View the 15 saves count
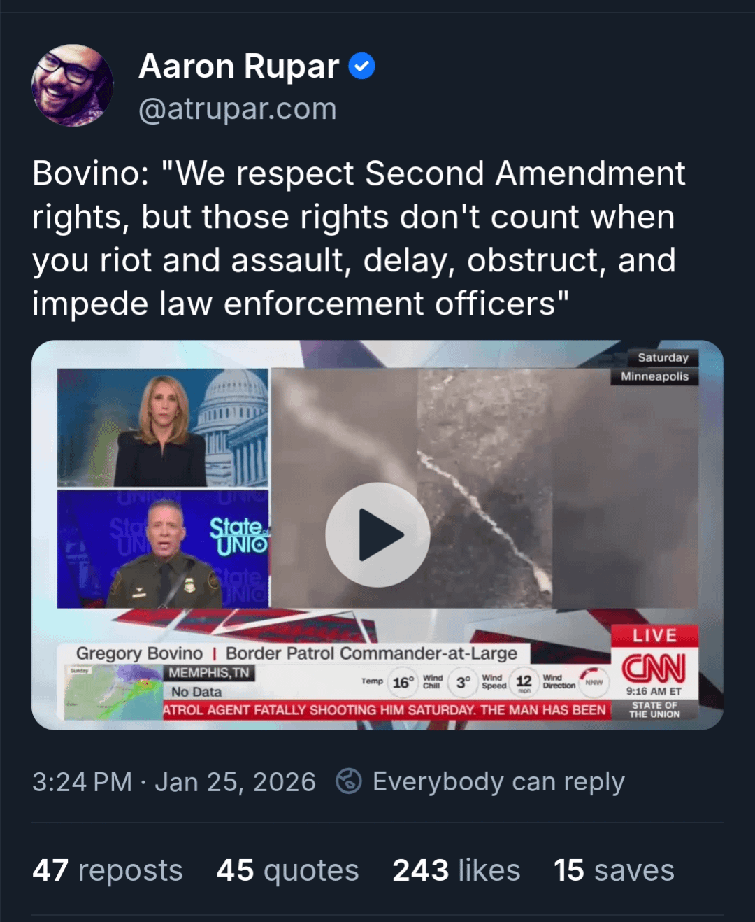This screenshot has height=922, width=755. click(614, 871)
